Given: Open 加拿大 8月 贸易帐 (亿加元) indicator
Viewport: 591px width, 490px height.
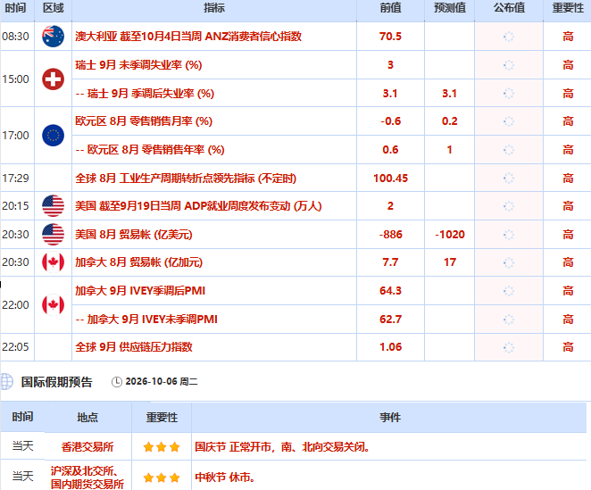Looking at the screenshot, I should click(138, 262).
